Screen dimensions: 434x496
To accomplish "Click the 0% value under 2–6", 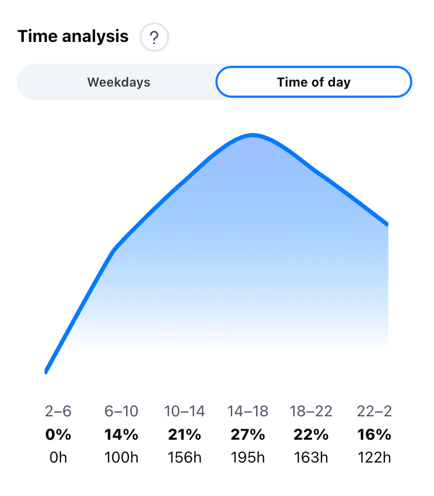I will click(x=58, y=434).
